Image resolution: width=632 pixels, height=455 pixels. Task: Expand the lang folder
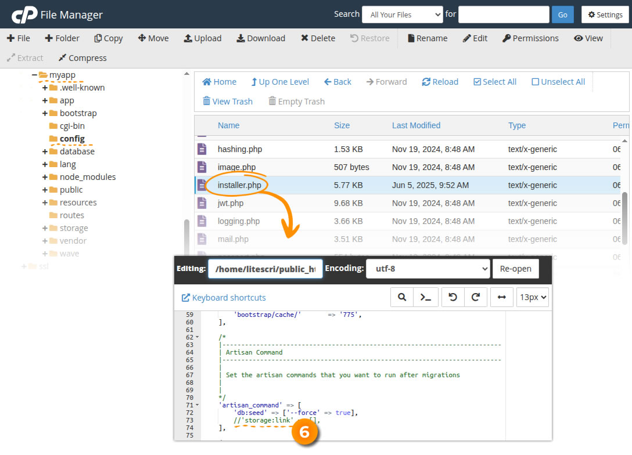click(x=45, y=164)
